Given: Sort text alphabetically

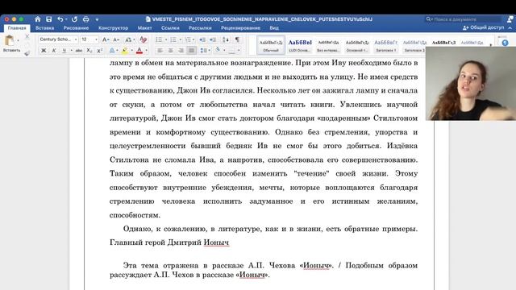Looking at the screenshot, I should [x=226, y=39].
